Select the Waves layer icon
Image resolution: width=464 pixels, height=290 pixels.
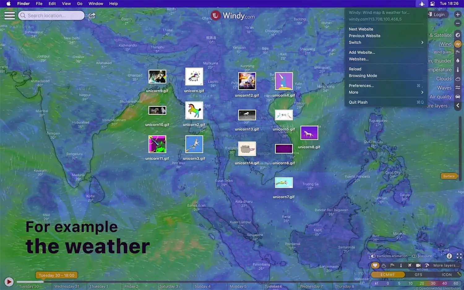tap(458, 88)
